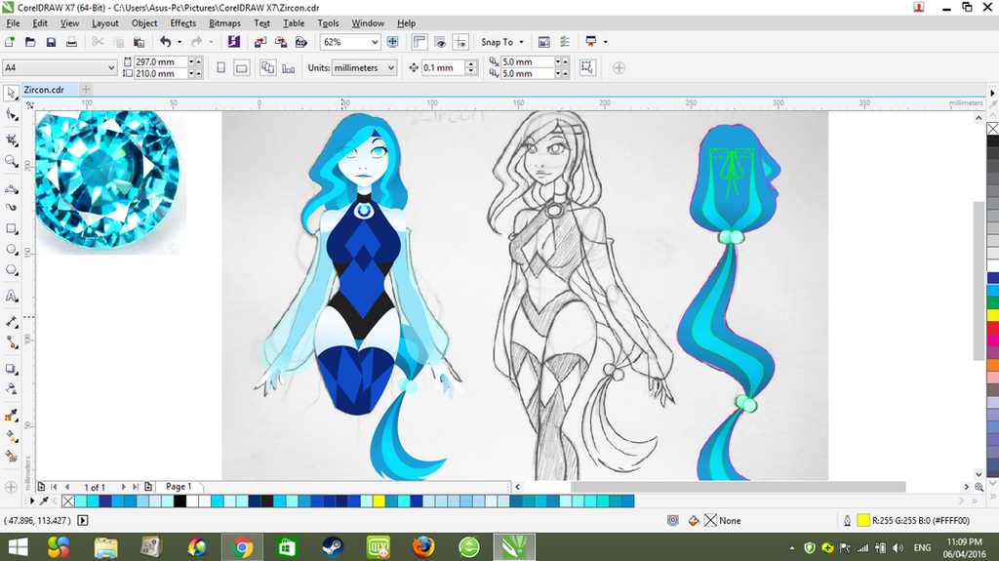Increase the nudge distance 0.1 mm
This screenshot has height=561, width=999.
[471, 63]
